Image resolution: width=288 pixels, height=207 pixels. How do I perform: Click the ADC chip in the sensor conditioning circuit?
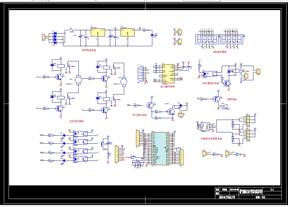pyautogui.click(x=205, y=126)
